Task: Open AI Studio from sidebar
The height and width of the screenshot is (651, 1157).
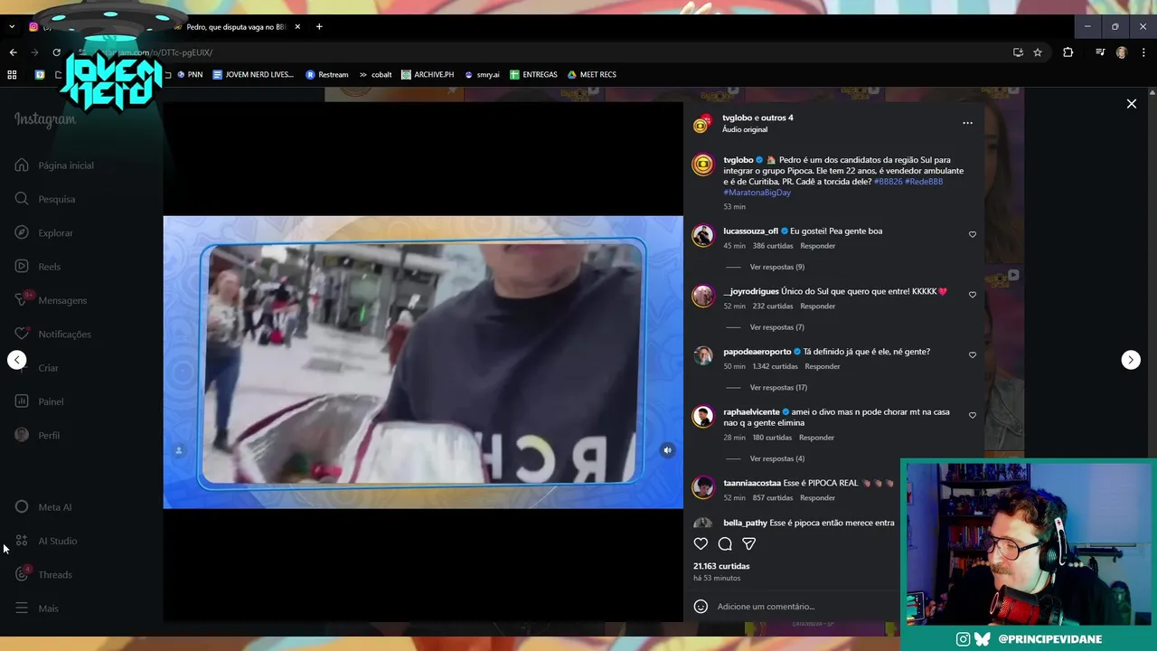Action: 46,541
